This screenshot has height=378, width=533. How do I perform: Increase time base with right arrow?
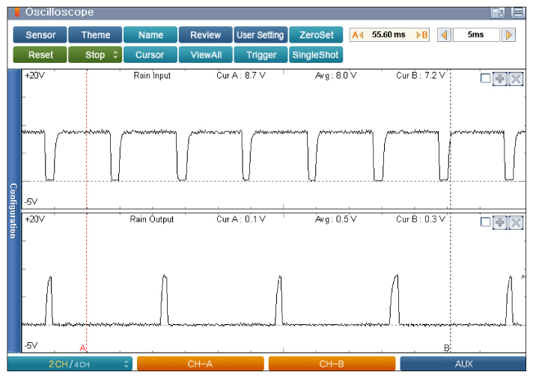click(509, 35)
